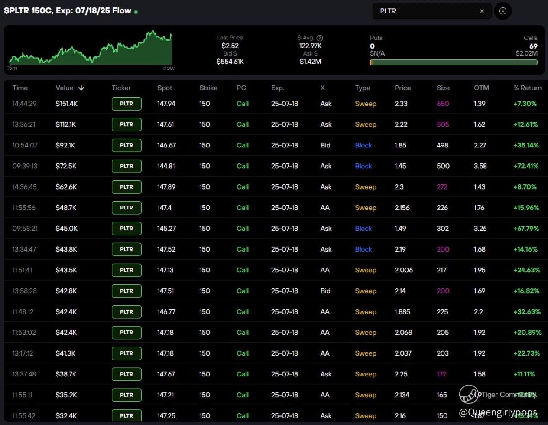Screen dimensions: 548x425
Task: Click Block type in 10:54:07 row
Action: [x=363, y=145]
